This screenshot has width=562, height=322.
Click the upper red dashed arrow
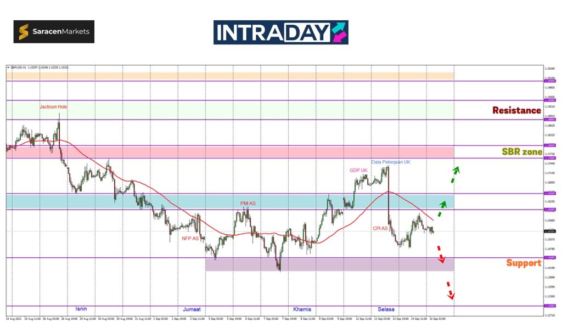point(440,253)
